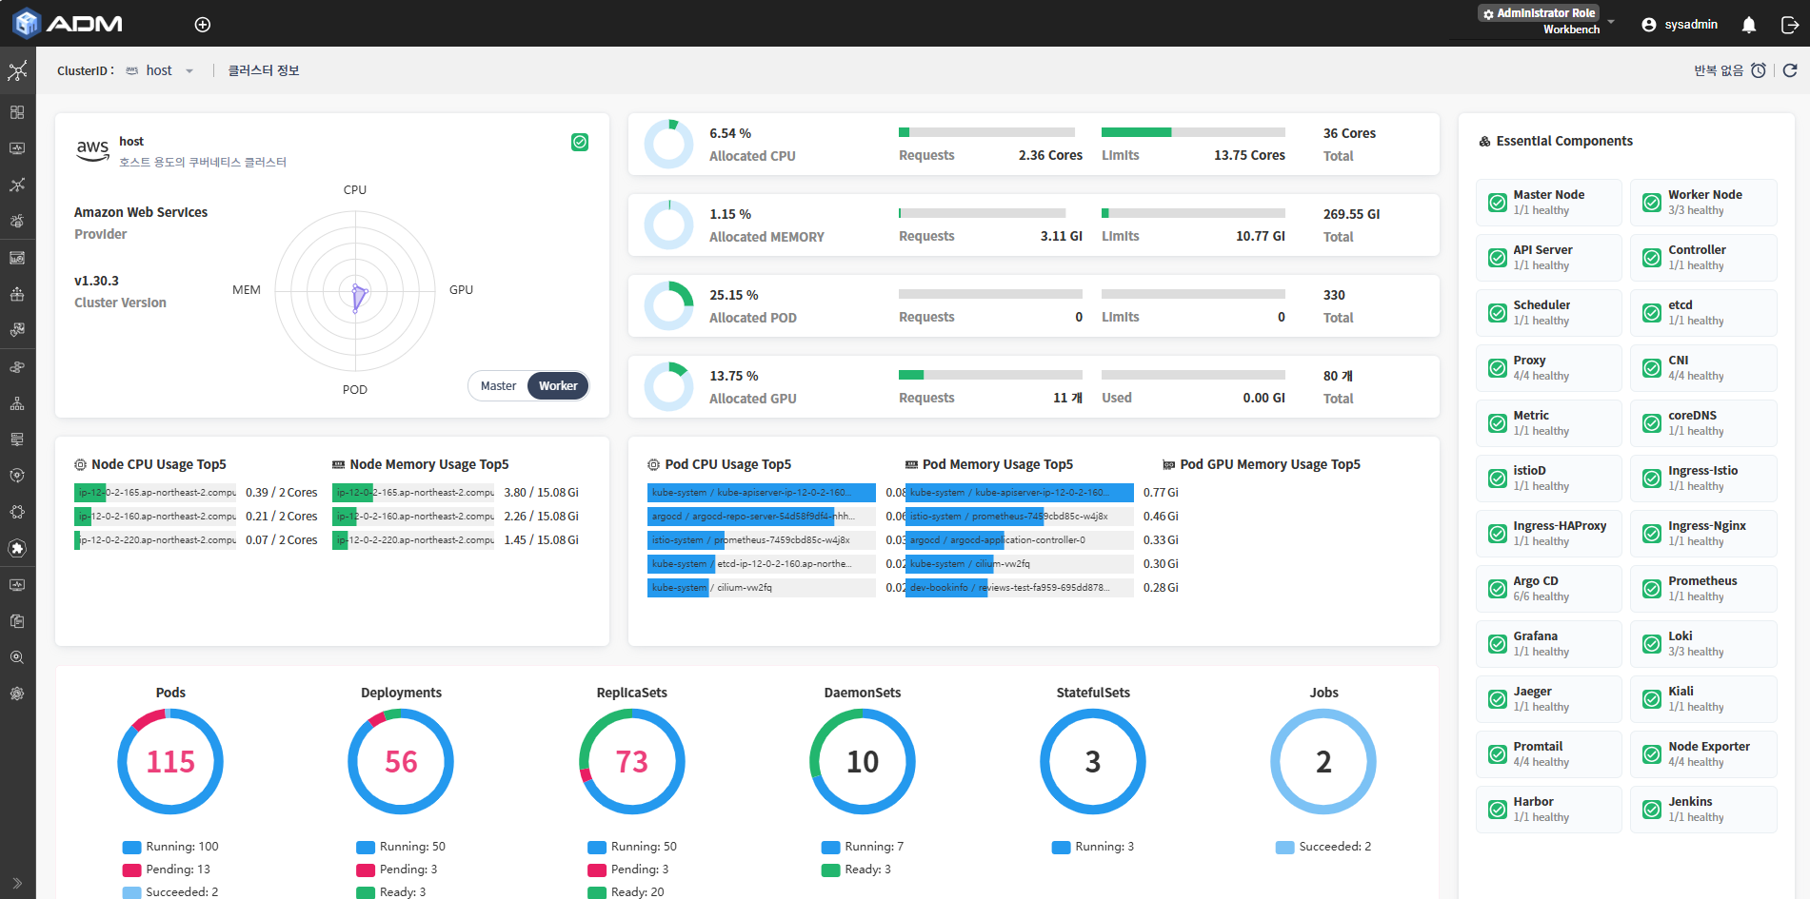Click the kube-apiserver pod CPU usage bar
Image resolution: width=1810 pixels, height=899 pixels.
pos(762,493)
